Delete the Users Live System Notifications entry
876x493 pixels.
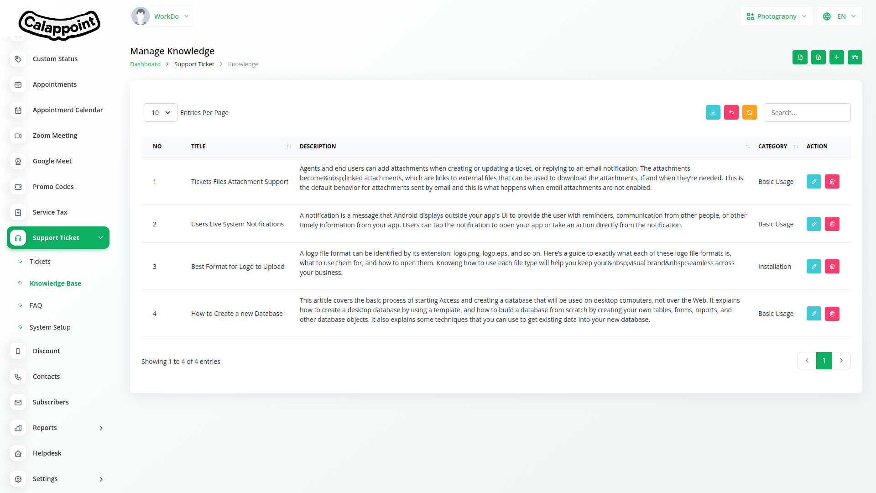click(832, 224)
